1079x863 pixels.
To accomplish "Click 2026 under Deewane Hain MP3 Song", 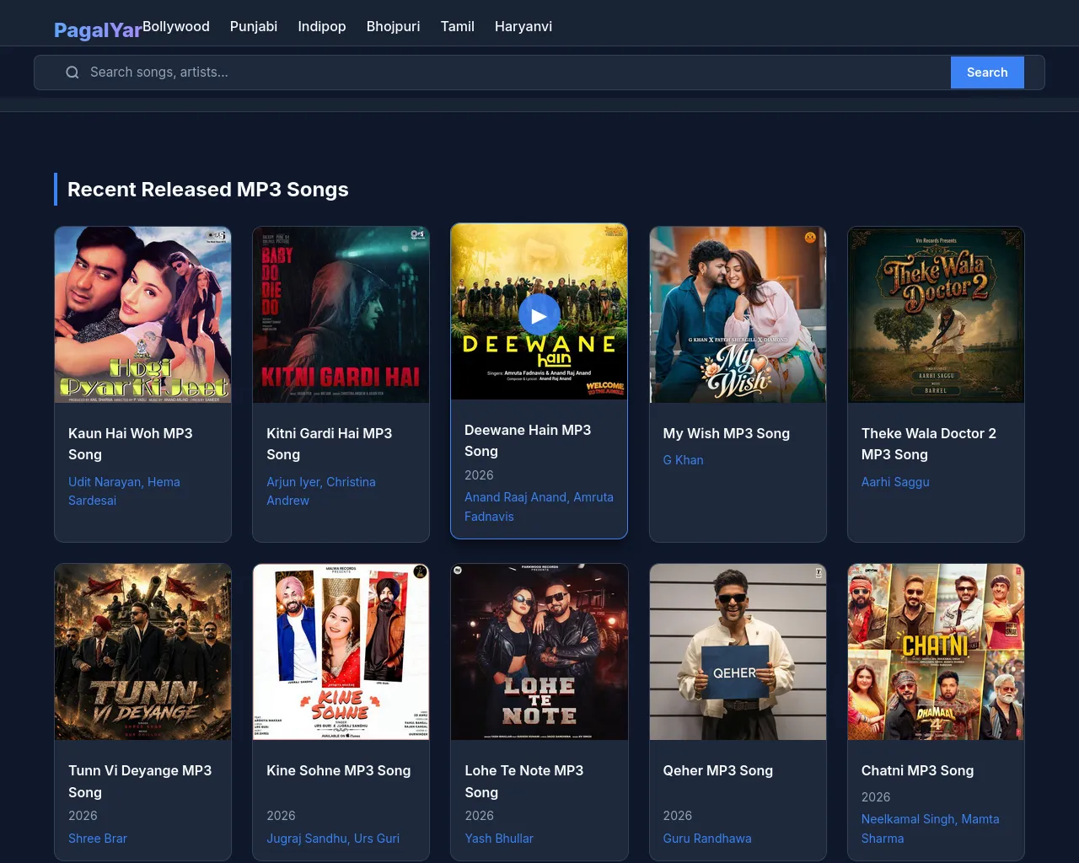I will [x=479, y=475].
